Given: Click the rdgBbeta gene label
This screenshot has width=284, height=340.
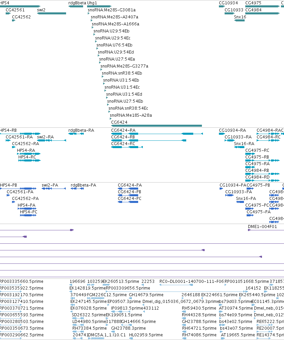Looking at the screenshot, I should coord(77,3).
